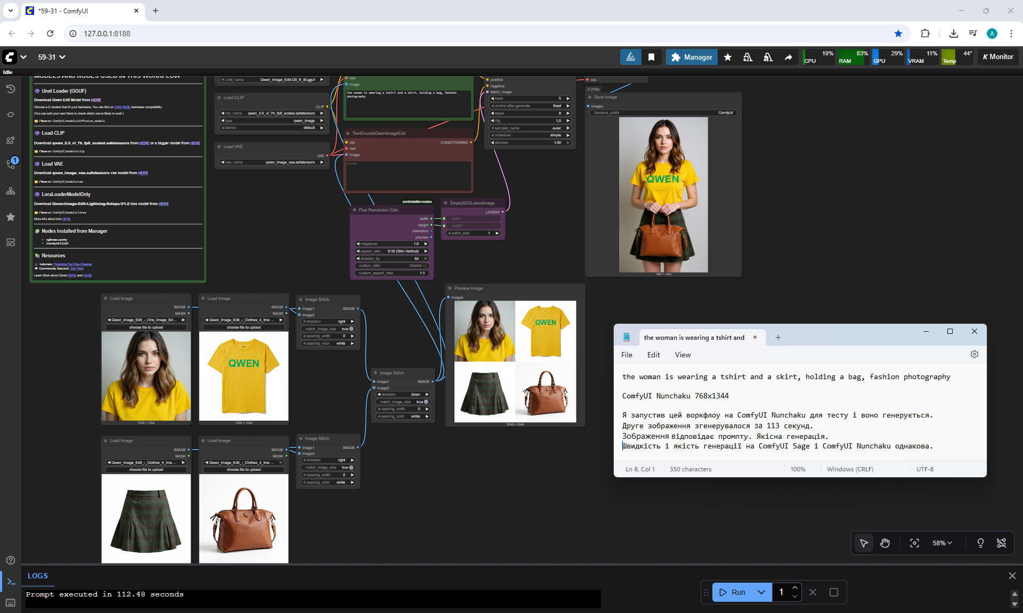This screenshot has height=613, width=1023.
Task: Toggle match_image_size in top Image Stitch
Action: pos(351,329)
